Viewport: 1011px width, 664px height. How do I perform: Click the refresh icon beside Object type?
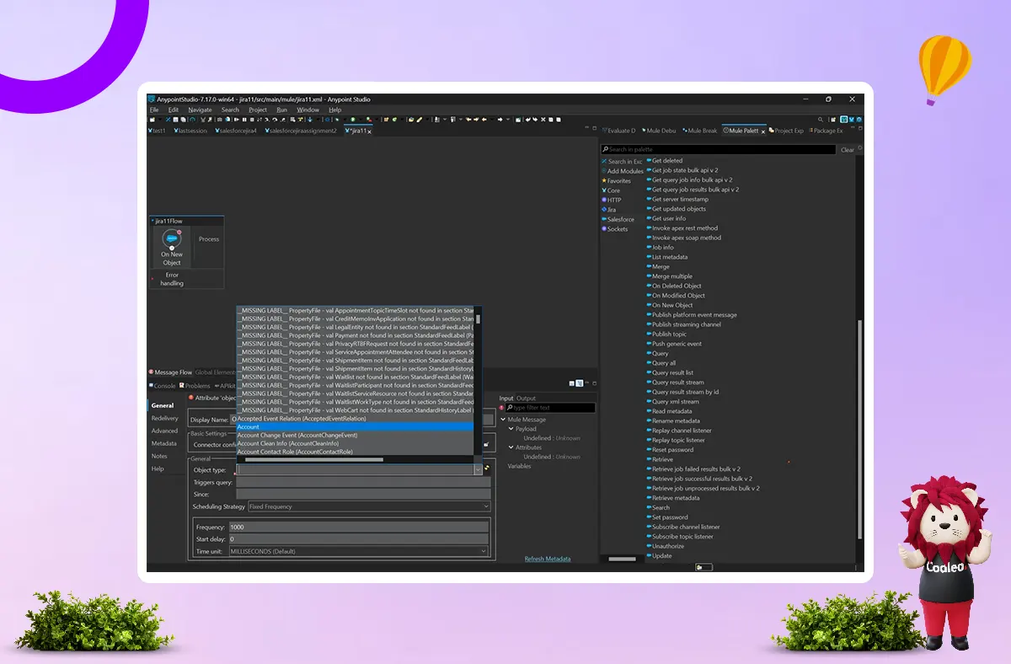pyautogui.click(x=487, y=469)
